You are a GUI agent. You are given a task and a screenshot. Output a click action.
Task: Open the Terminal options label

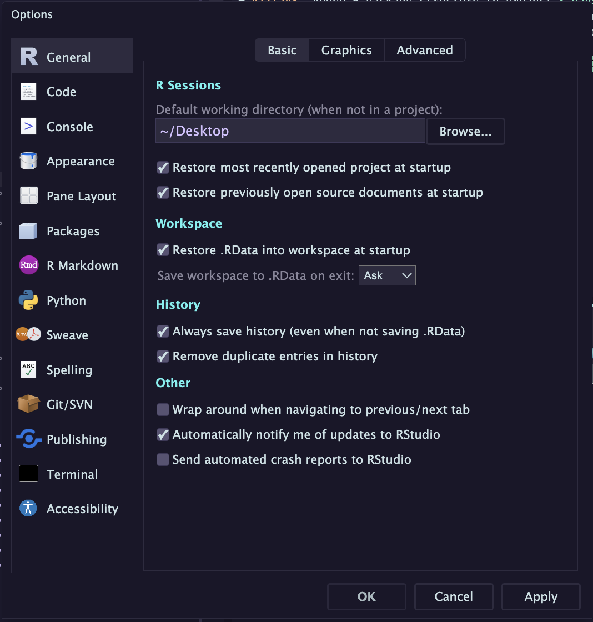tap(72, 474)
